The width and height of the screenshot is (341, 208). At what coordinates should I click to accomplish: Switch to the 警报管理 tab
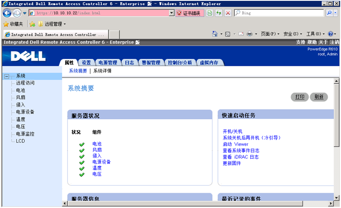pyautogui.click(x=151, y=63)
